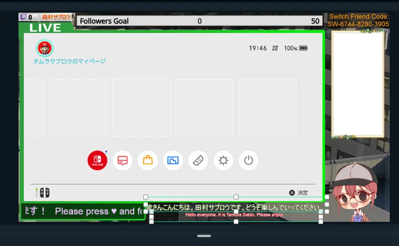
Task: Open the Controllers icon
Action: click(x=198, y=160)
